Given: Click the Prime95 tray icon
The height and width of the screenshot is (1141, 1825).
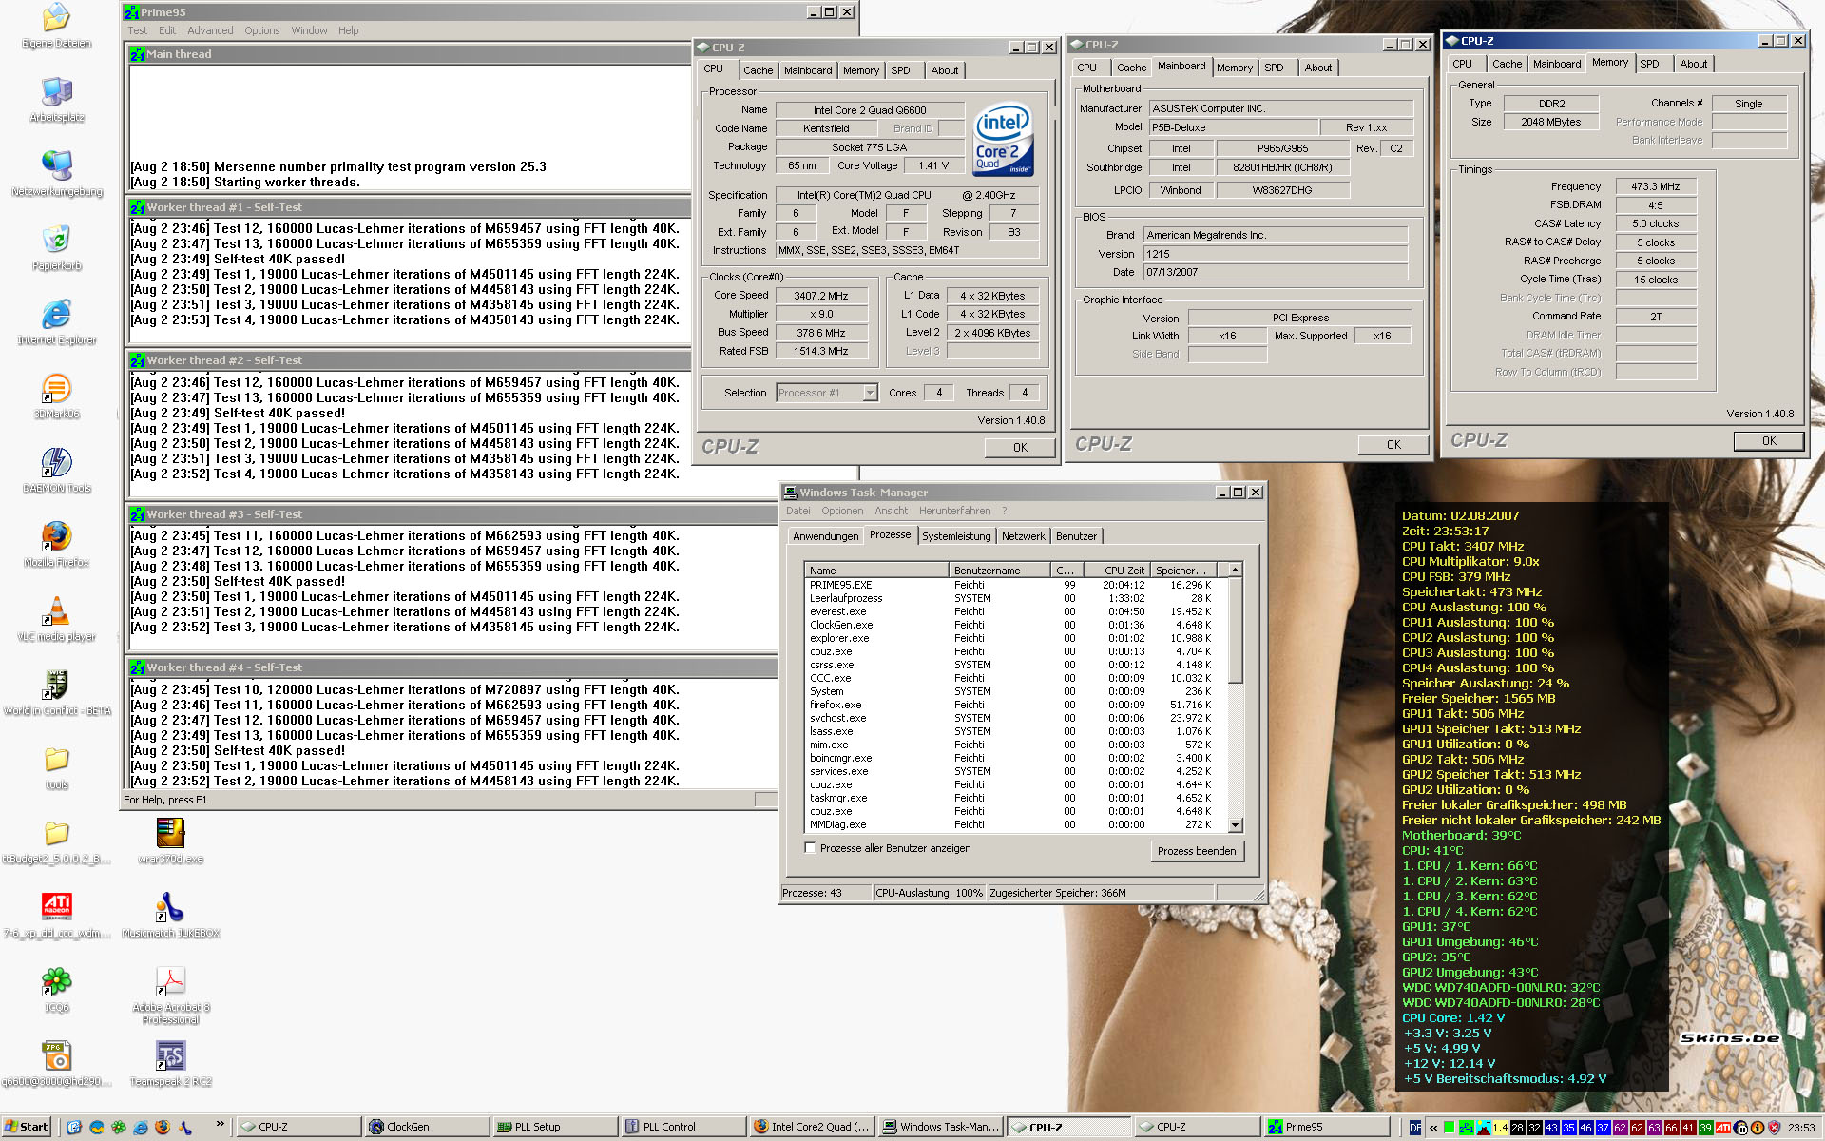Looking at the screenshot, I should click(1466, 1128).
